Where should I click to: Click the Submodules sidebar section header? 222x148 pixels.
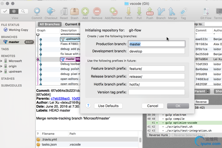11,85
